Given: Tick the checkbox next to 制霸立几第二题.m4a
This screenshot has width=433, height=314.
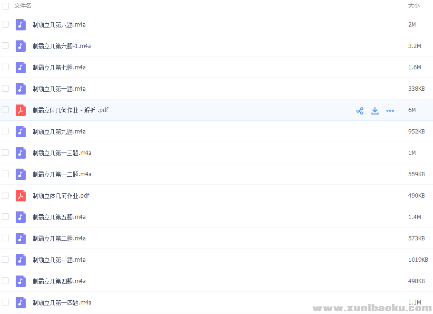Looking at the screenshot, I should click(5, 238).
